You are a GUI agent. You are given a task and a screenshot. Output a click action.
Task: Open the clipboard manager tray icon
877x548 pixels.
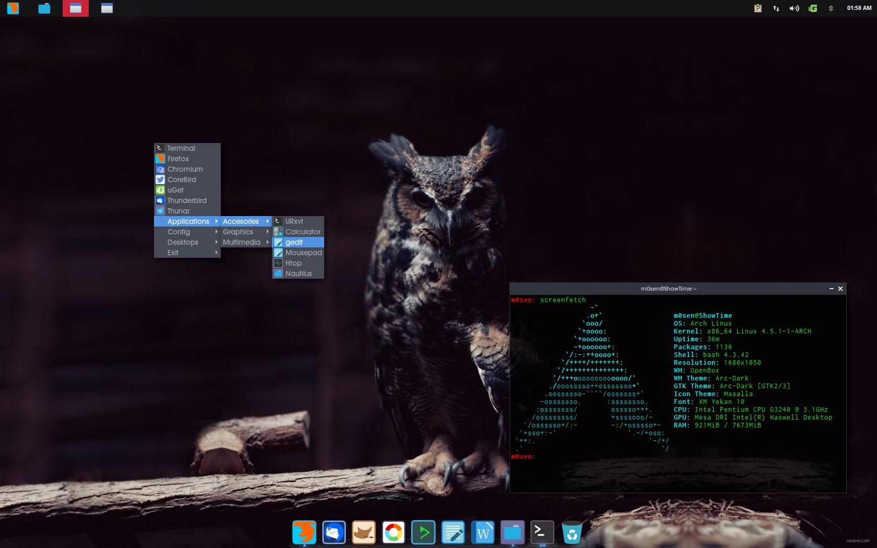click(758, 8)
